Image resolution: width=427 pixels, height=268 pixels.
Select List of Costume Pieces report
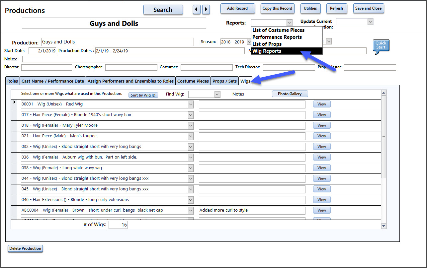coord(287,30)
